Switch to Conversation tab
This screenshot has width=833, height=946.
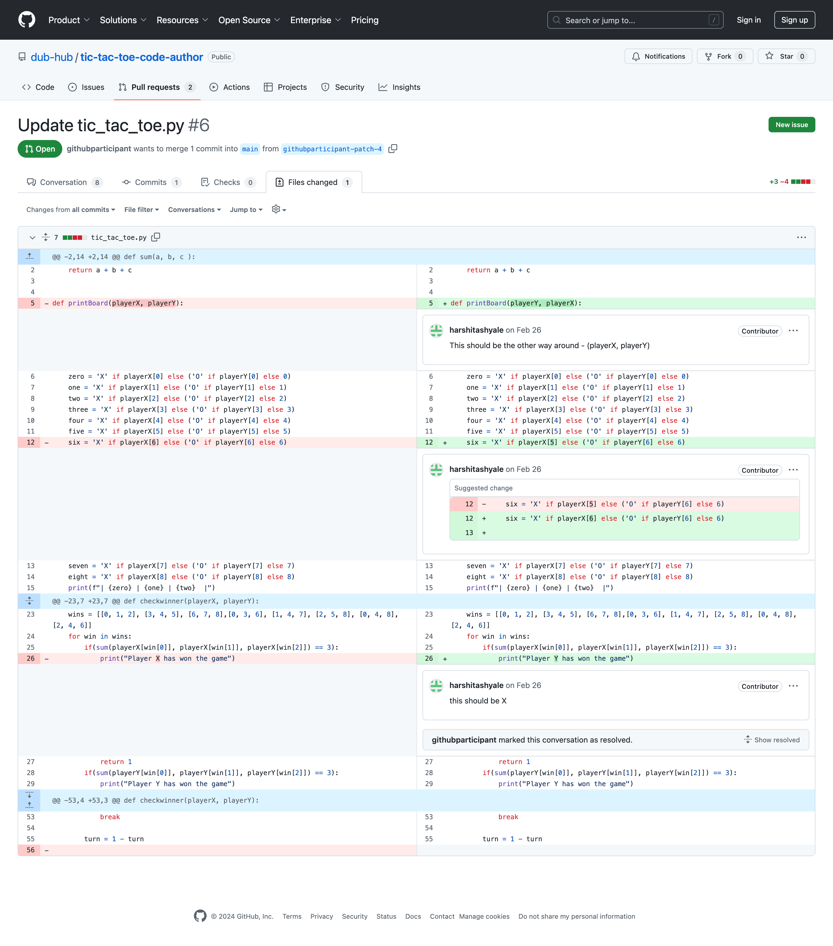coord(65,182)
